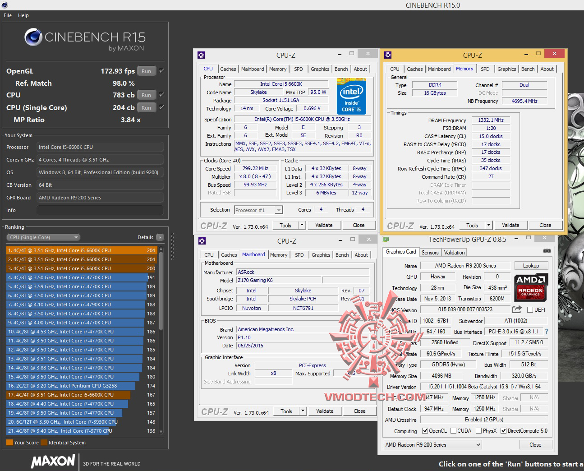Run the CPU (Single Core) benchmark
Image resolution: width=584 pixels, height=471 pixels.
coord(147,107)
